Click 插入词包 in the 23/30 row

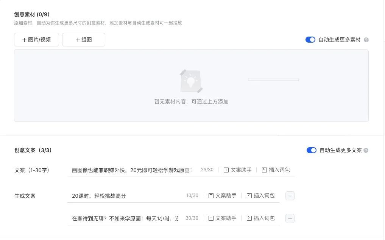(x=276, y=170)
